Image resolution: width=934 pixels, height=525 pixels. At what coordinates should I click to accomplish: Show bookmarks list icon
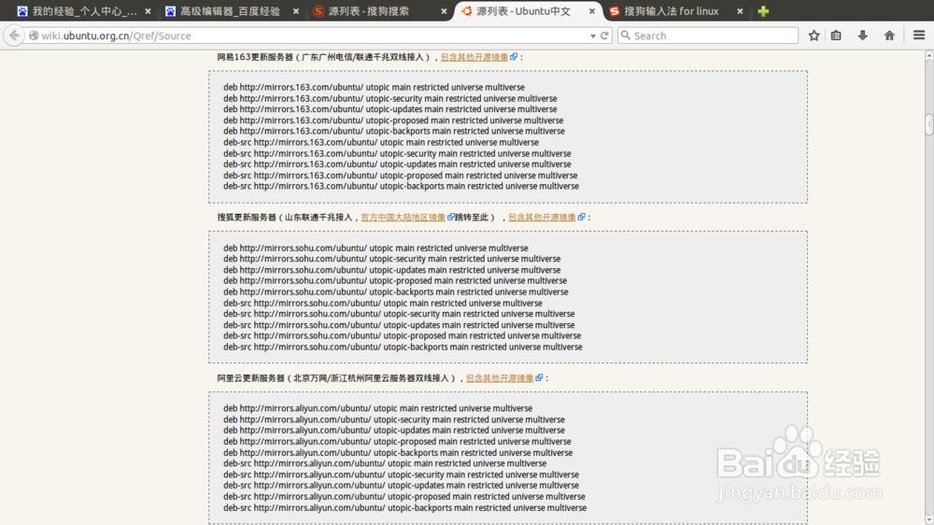click(x=836, y=35)
